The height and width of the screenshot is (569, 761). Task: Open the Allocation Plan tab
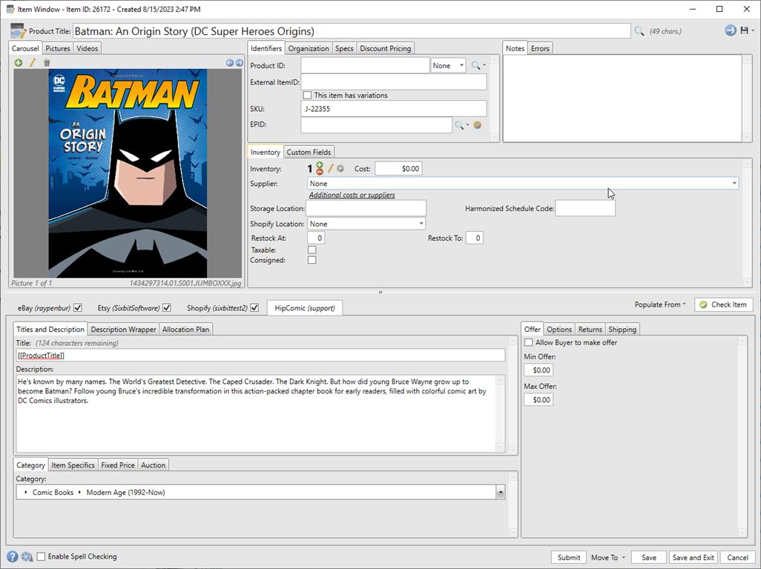tap(186, 330)
